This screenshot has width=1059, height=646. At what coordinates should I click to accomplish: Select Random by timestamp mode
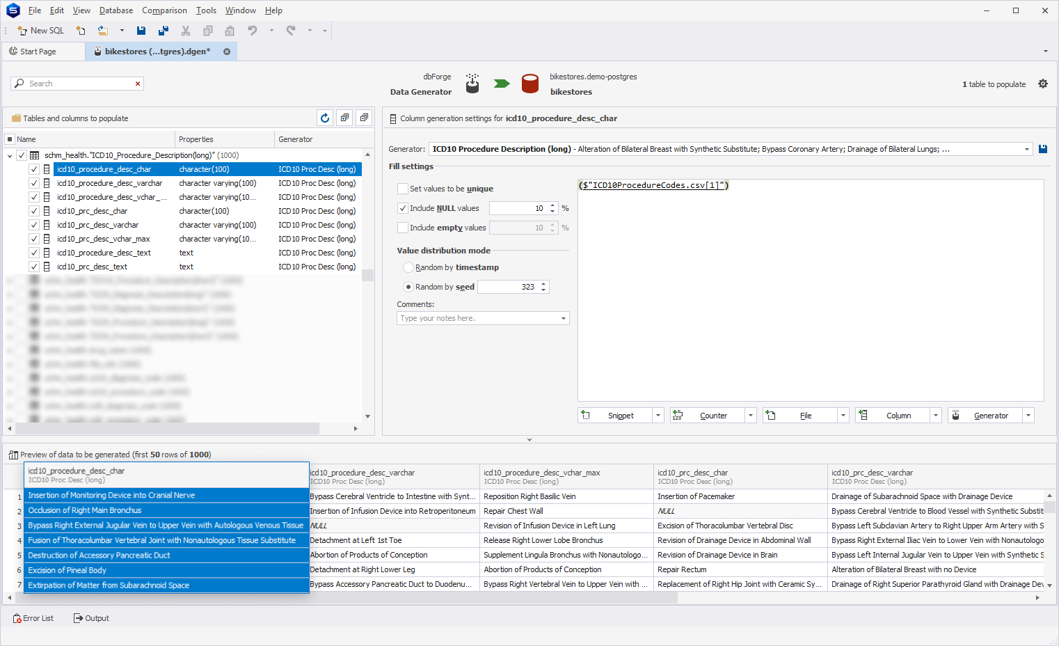pos(408,267)
